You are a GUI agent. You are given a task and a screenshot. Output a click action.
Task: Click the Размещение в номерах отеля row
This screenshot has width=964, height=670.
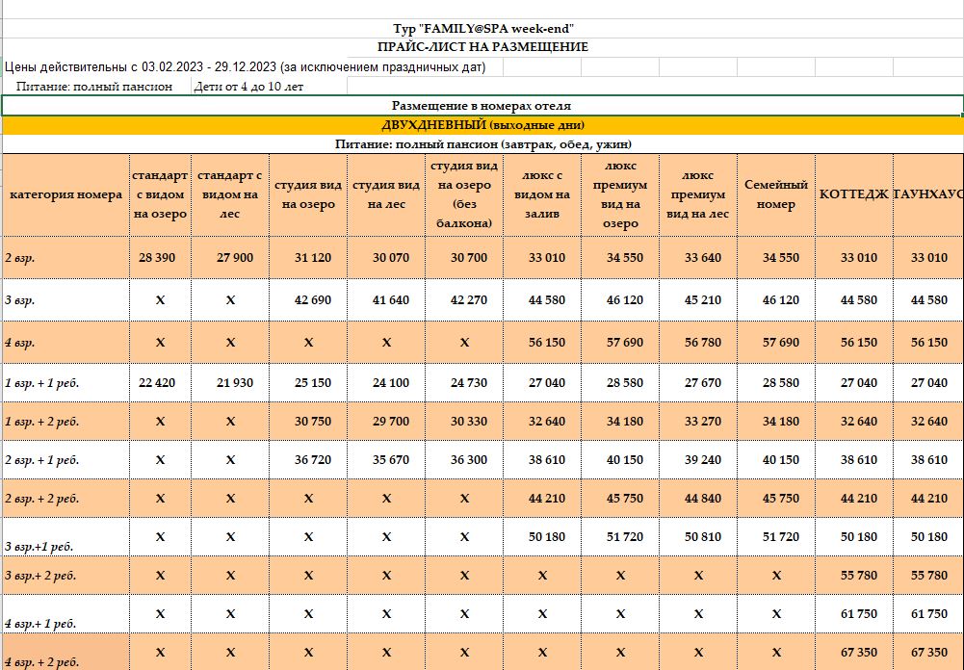pyautogui.click(x=482, y=106)
